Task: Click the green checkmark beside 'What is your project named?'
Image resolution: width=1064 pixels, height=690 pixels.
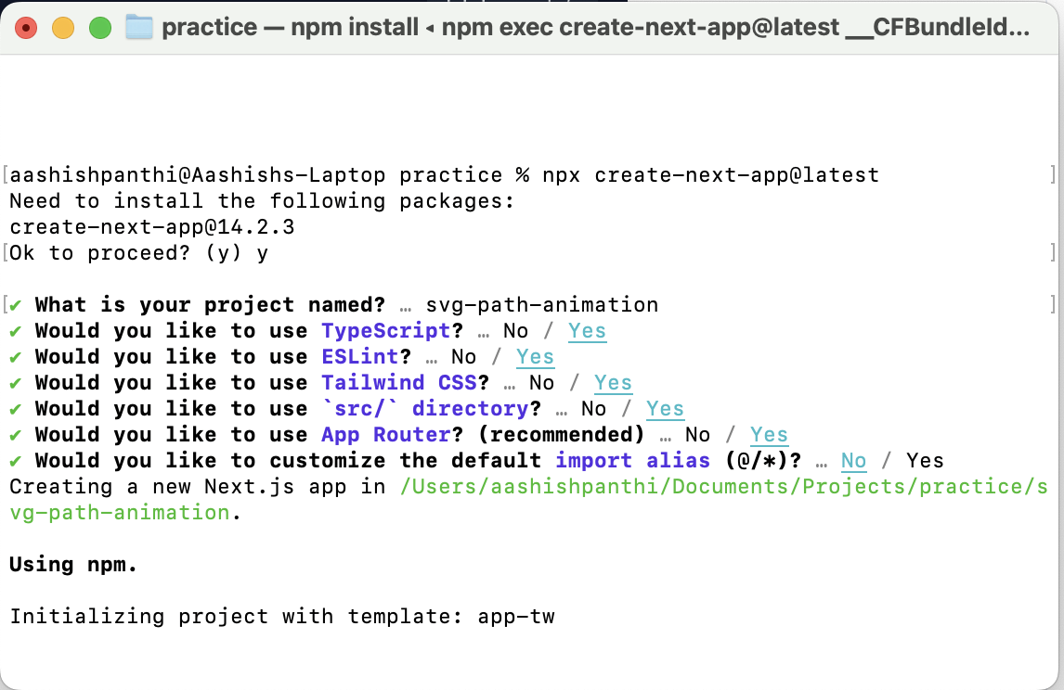Action: pyautogui.click(x=16, y=306)
